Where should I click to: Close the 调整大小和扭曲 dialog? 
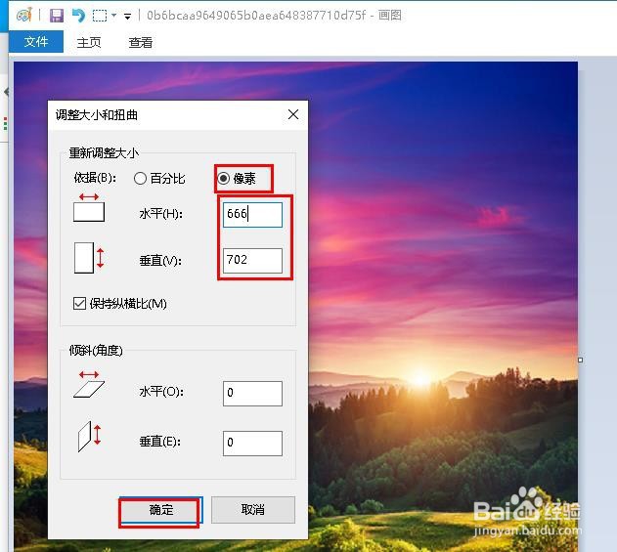pyautogui.click(x=293, y=115)
